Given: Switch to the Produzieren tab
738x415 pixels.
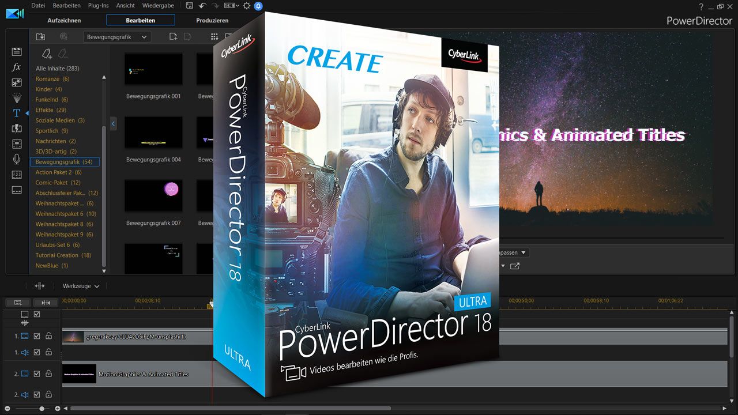Looking at the screenshot, I should [212, 20].
